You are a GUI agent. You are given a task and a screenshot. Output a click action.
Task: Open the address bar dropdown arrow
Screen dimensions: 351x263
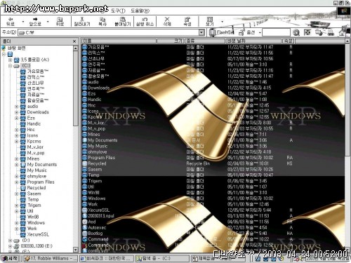(201, 32)
